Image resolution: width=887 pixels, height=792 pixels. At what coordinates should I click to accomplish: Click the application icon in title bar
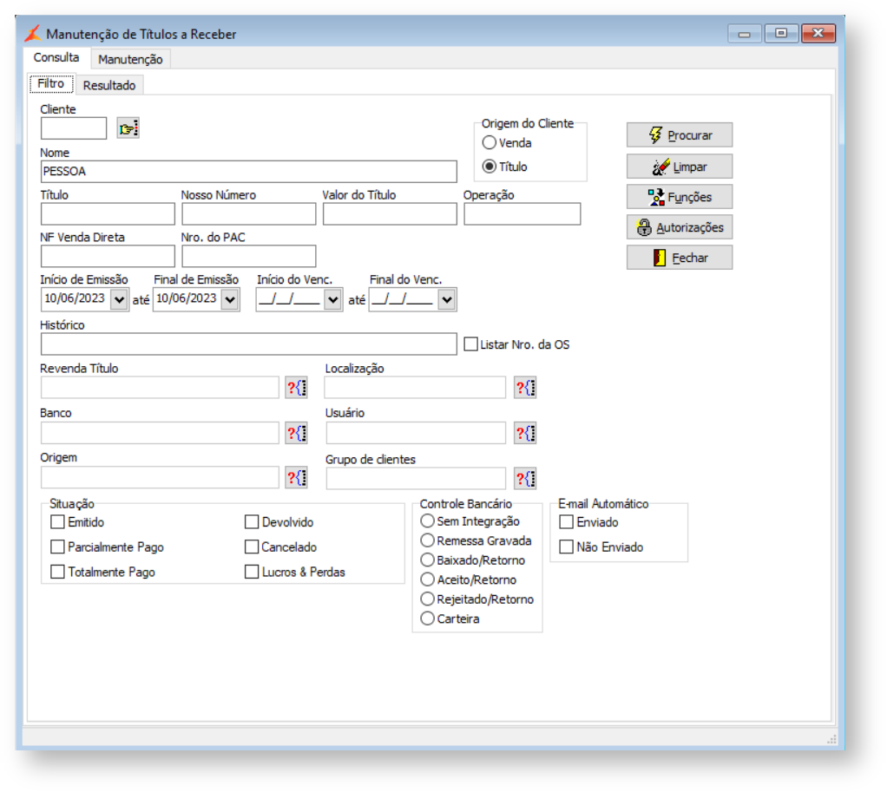tap(33, 33)
